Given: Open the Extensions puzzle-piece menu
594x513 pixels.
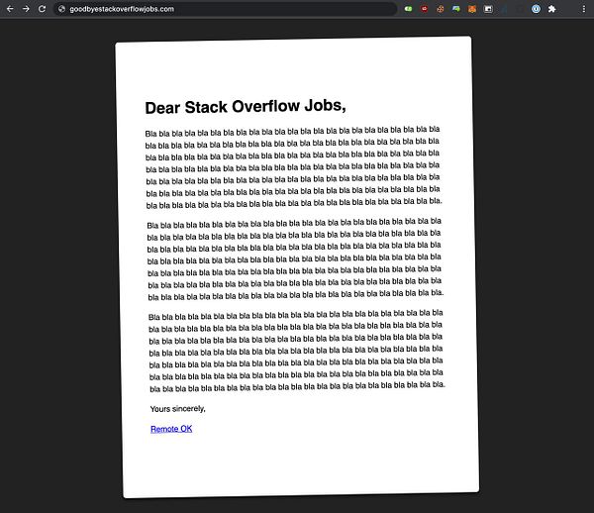Looking at the screenshot, I should tap(552, 9).
